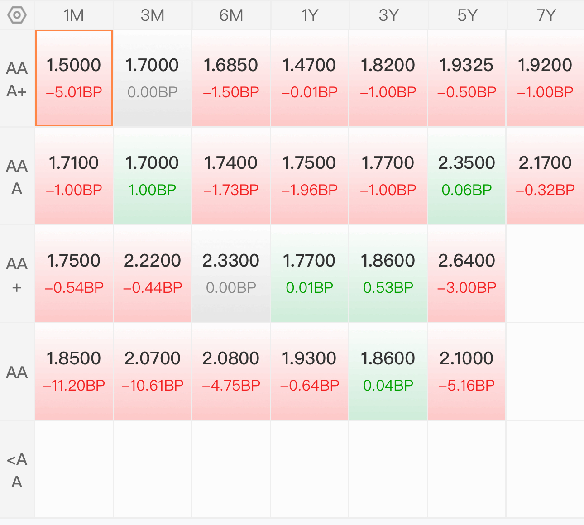Image resolution: width=584 pixels, height=525 pixels.
Task: Open the hexagon settings icon
Action: [x=17, y=15]
